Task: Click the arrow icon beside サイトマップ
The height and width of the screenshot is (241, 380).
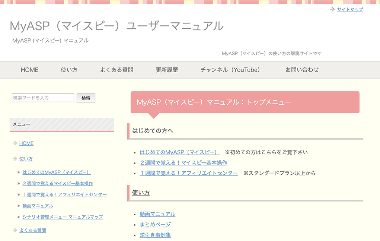Action: (x=332, y=9)
